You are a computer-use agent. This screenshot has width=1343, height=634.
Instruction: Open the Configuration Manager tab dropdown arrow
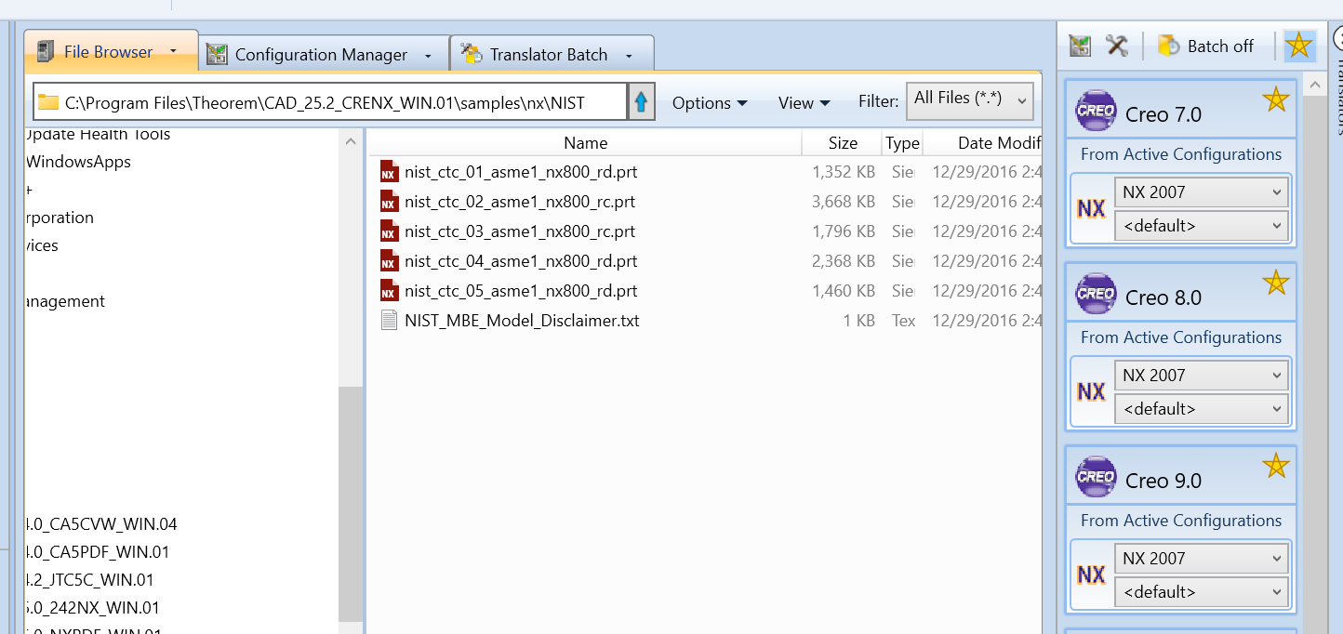(x=428, y=56)
